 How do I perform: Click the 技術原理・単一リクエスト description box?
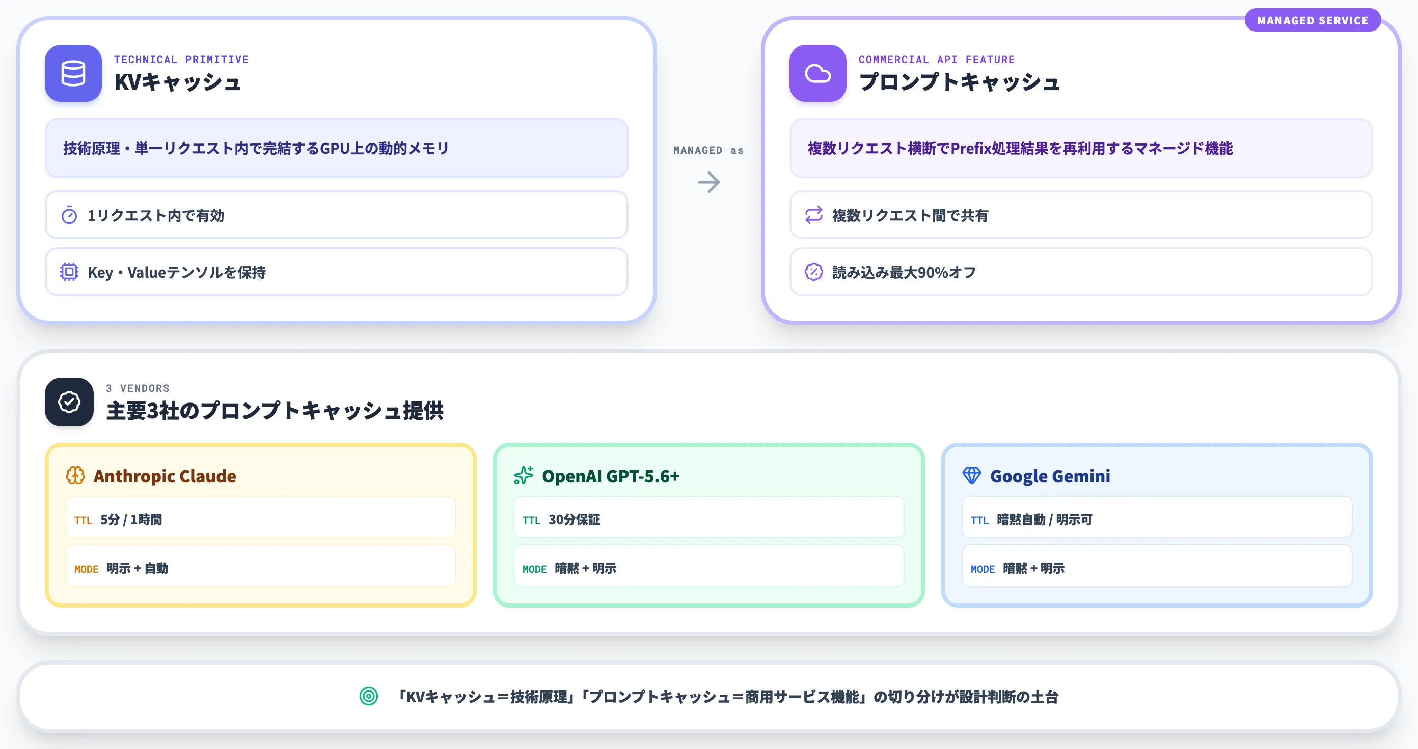tap(336, 148)
